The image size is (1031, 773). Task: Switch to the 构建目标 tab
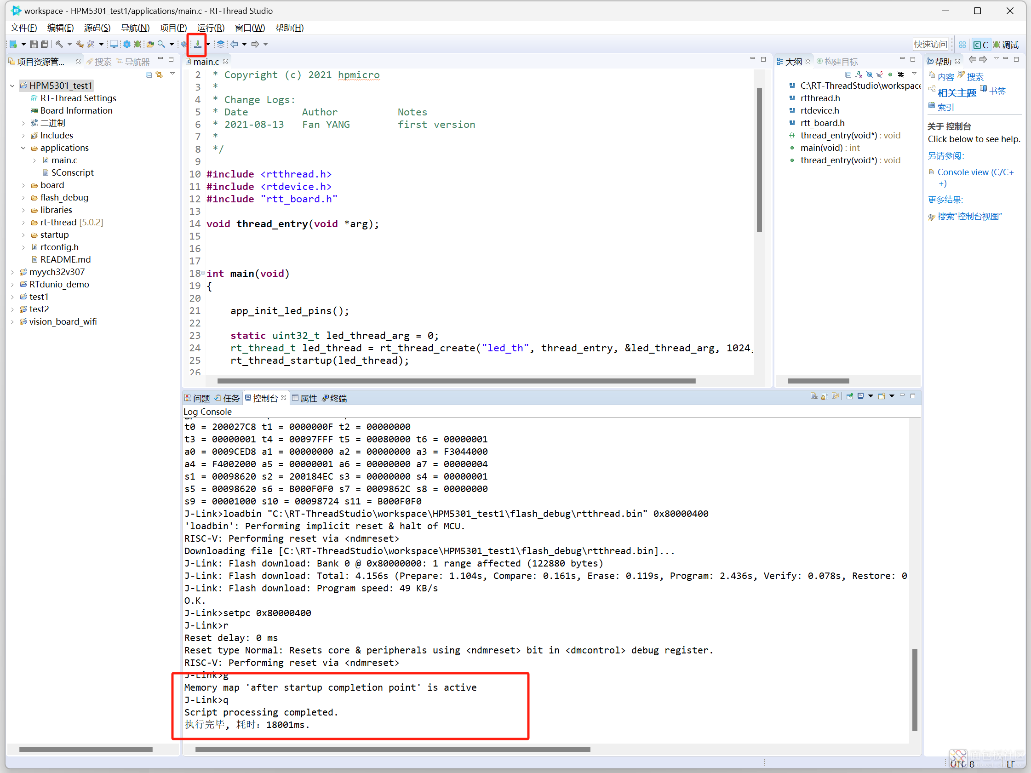tap(837, 62)
